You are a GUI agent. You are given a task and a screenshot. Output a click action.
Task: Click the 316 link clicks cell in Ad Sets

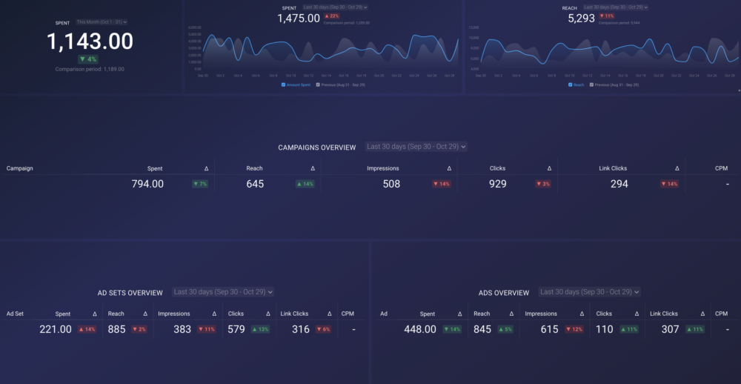[x=301, y=329]
